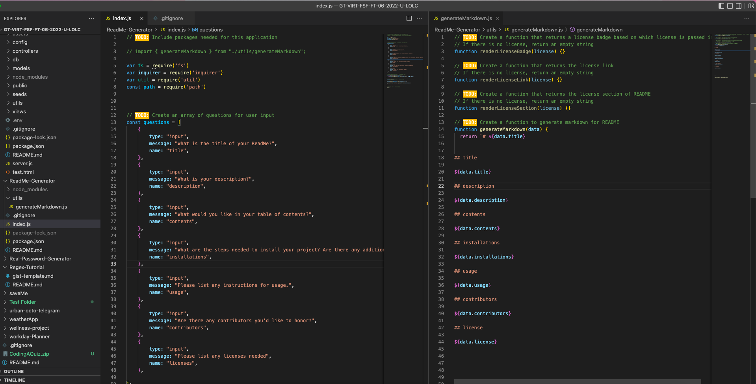The width and height of the screenshot is (756, 384).
Task: Switch to the .gitignore tab
Action: (171, 18)
